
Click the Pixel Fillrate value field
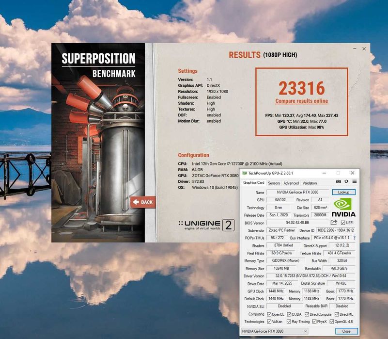(280, 253)
